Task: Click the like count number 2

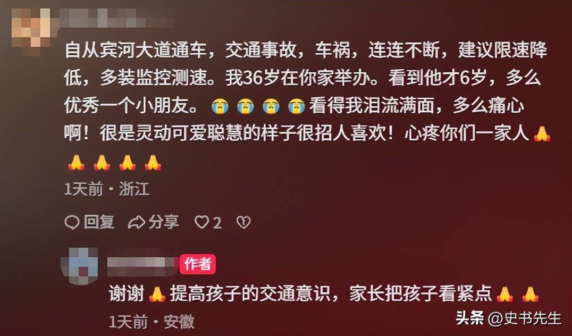Action: coord(217,223)
